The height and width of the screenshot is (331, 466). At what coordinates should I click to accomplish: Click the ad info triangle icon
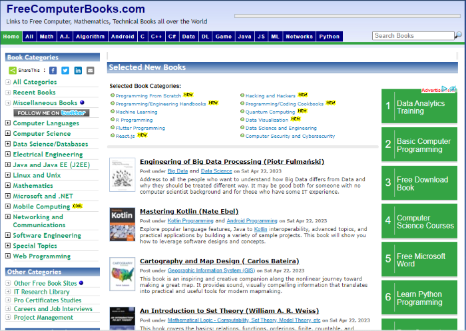(444, 89)
